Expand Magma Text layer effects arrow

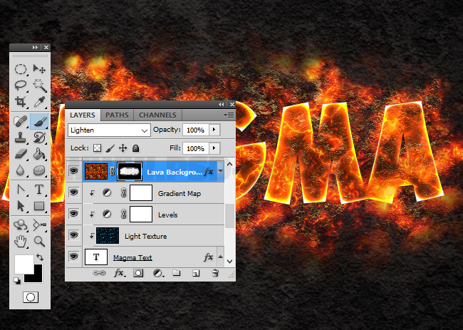coord(220,257)
